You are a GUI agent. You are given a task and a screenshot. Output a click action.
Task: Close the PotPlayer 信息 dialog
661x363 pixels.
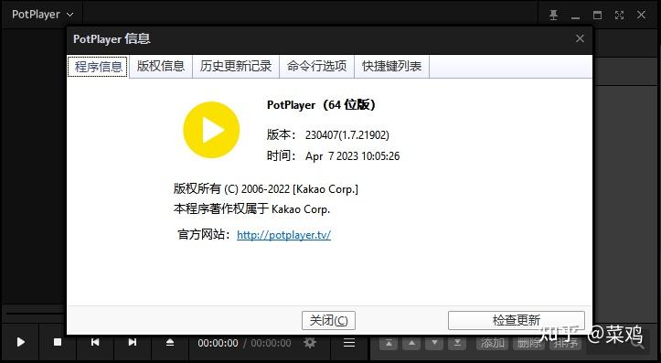coord(580,38)
